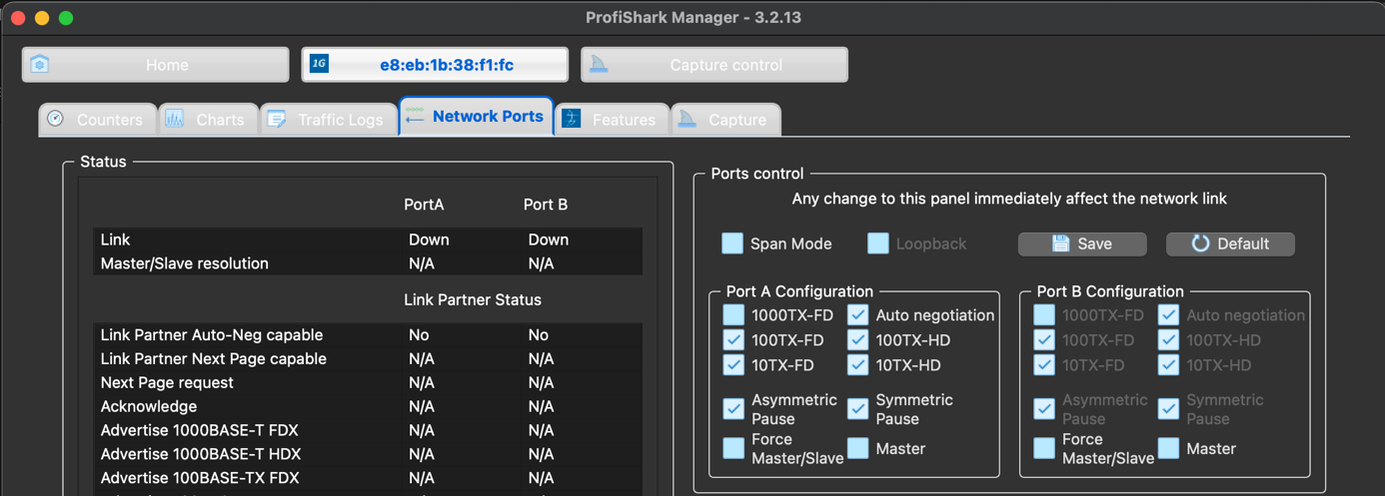Viewport: 1385px width, 496px height.
Task: Click Next Page request row label
Action: 167,382
